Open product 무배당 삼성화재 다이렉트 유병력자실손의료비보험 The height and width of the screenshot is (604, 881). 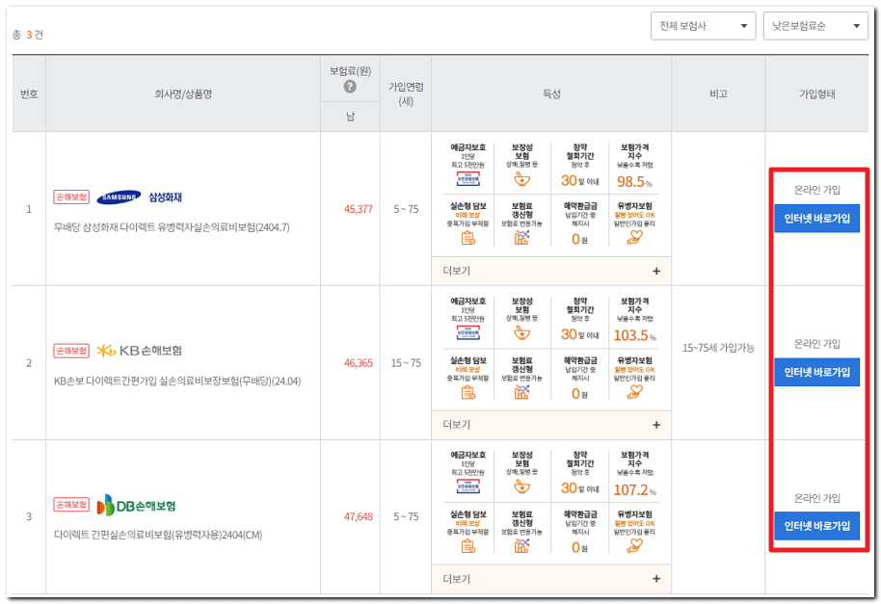pos(172,227)
